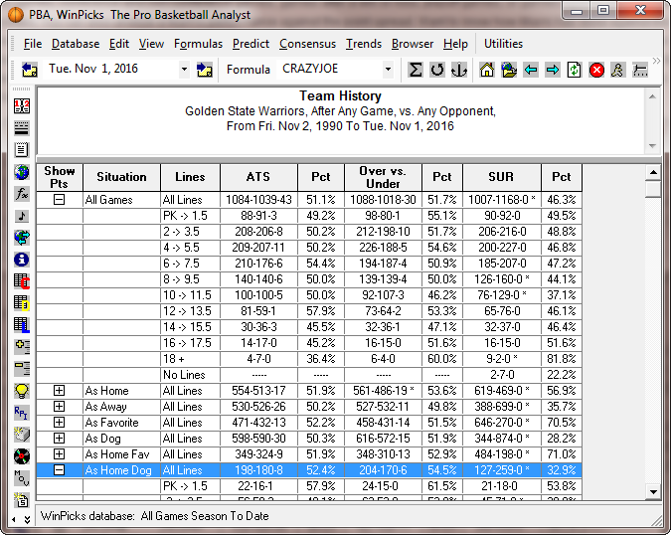This screenshot has width=671, height=535.
Task: Click the Situation column header
Action: click(121, 177)
